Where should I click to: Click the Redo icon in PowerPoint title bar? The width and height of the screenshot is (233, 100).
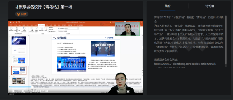click(x=17, y=22)
